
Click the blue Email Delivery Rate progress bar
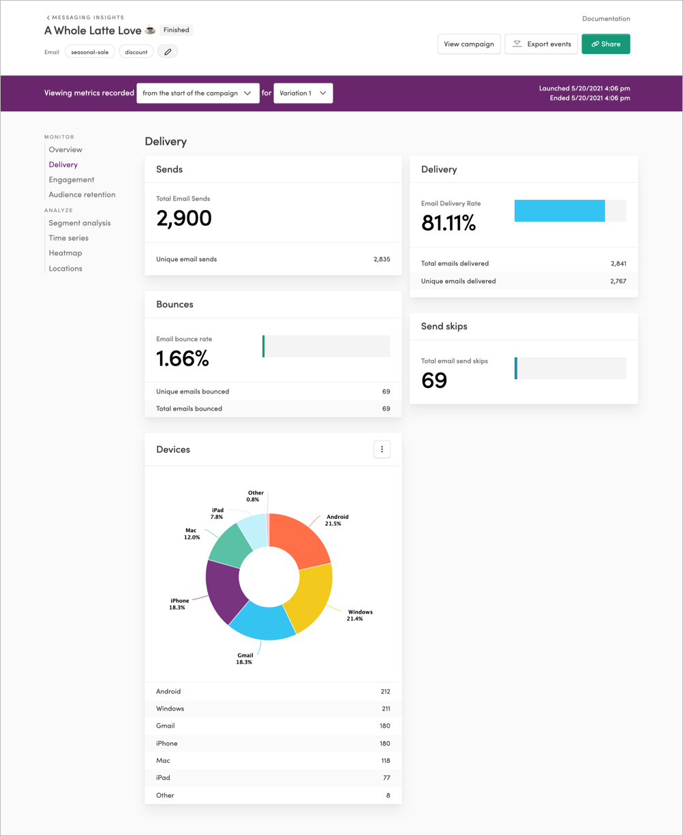pos(559,211)
